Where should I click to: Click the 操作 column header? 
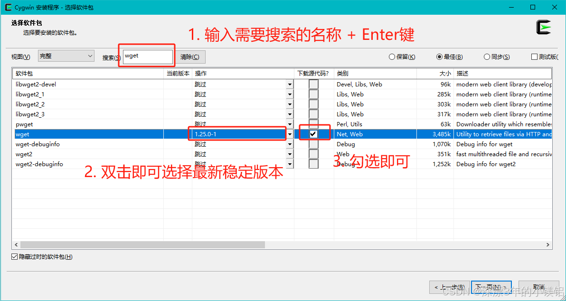point(243,74)
